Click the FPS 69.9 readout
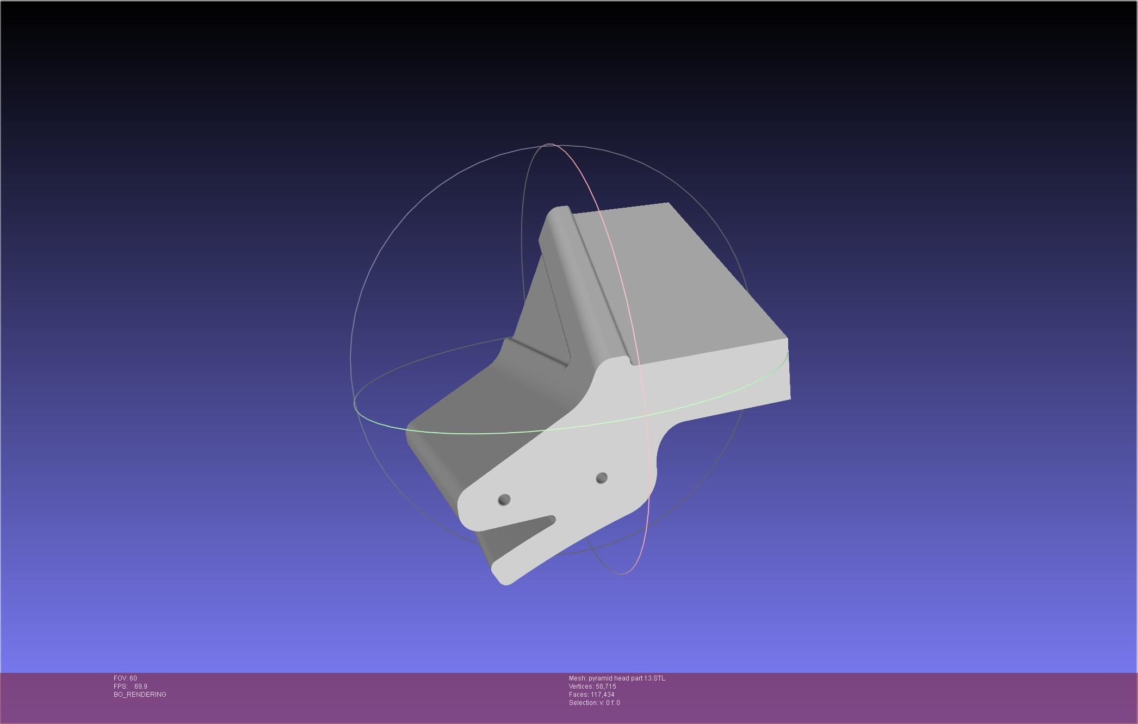 131,686
